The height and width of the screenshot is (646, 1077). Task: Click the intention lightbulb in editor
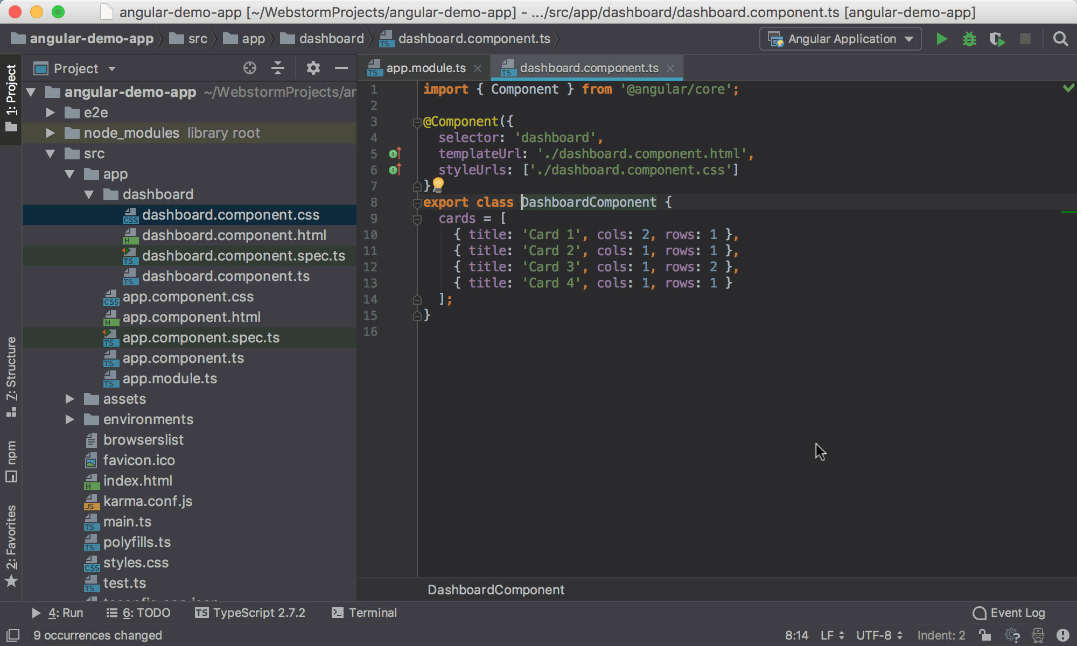pos(438,185)
